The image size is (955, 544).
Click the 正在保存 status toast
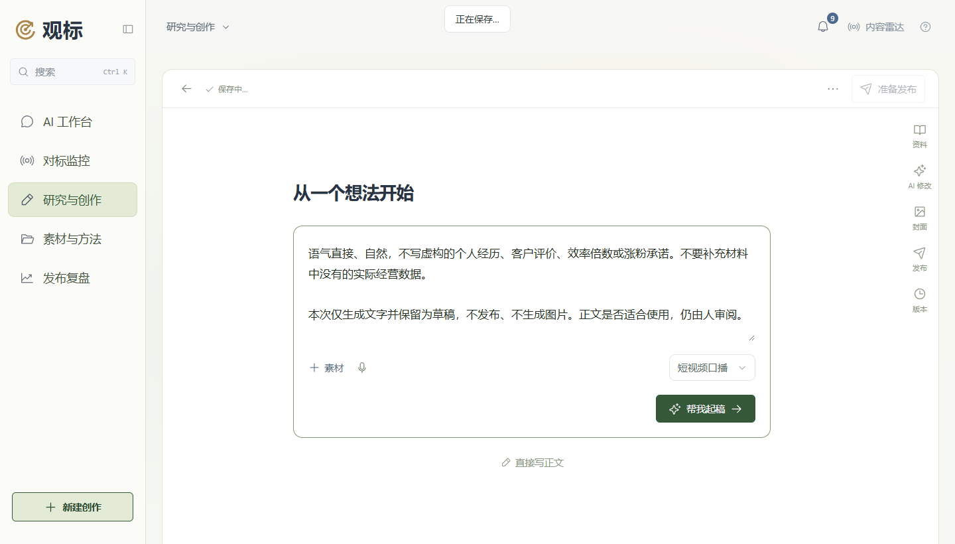coord(477,19)
